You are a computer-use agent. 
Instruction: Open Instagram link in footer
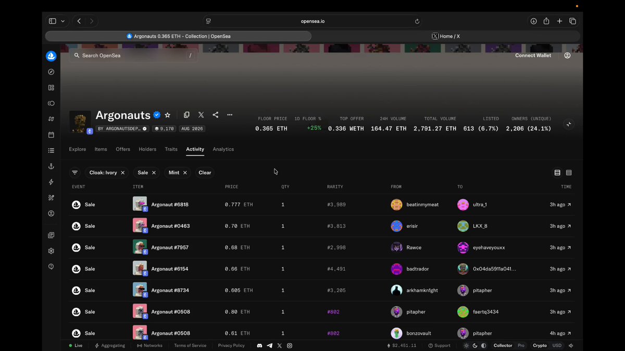coord(290,345)
